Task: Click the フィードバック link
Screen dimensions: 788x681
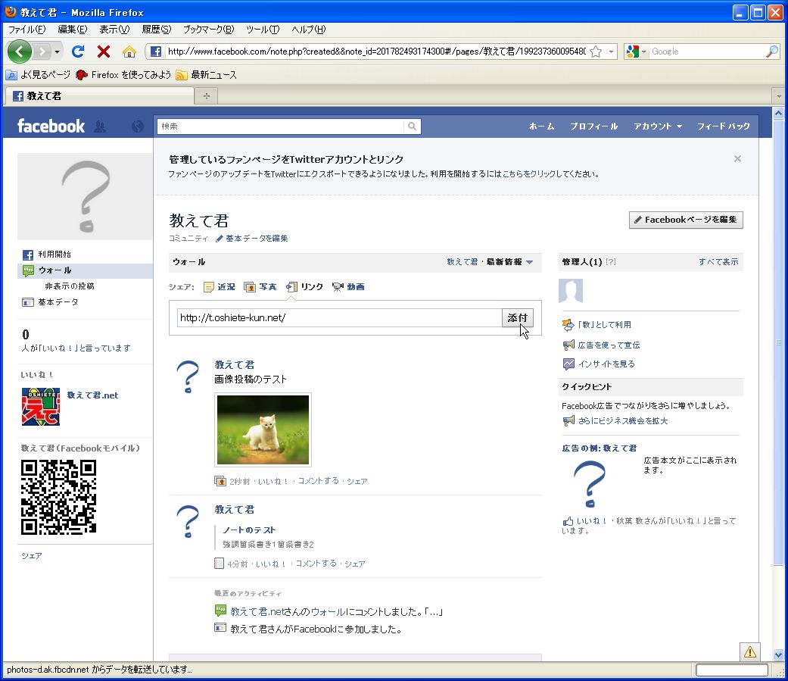Action: click(x=723, y=127)
